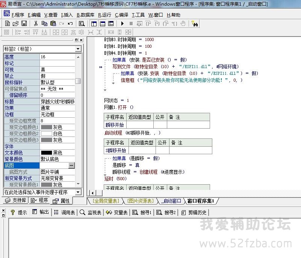Switch to the _启动窗口 tab

tap(171, 201)
